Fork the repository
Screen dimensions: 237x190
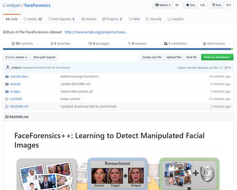click(x=217, y=5)
